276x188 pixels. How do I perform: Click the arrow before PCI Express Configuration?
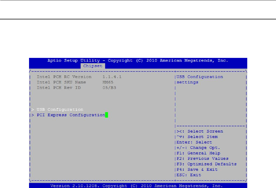coord(33,115)
